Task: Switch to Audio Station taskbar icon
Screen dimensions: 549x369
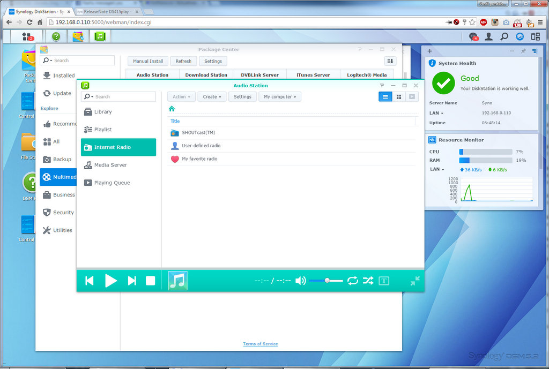Action: [100, 36]
